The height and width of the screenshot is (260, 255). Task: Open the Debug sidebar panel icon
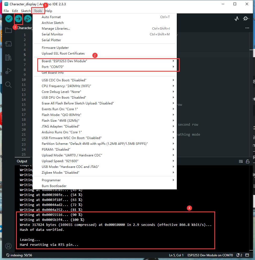coord(8,71)
